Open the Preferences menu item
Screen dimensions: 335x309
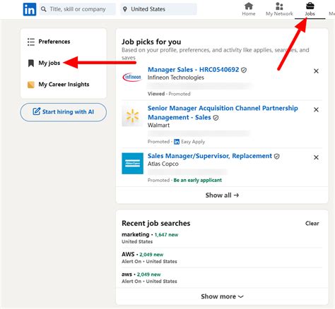(54, 42)
